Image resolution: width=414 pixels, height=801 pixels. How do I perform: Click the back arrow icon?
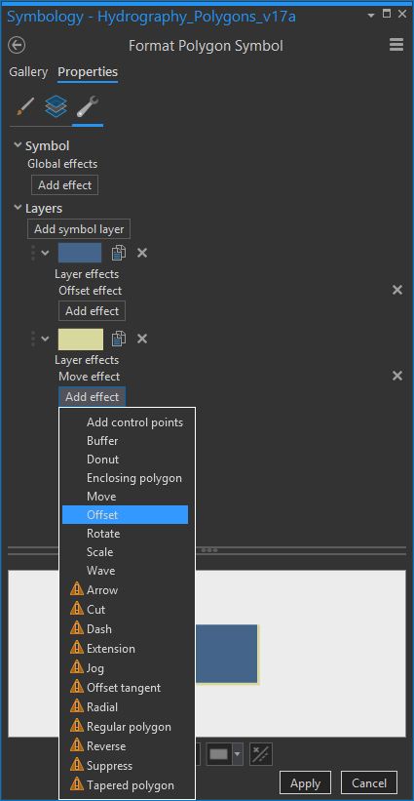[x=17, y=46]
